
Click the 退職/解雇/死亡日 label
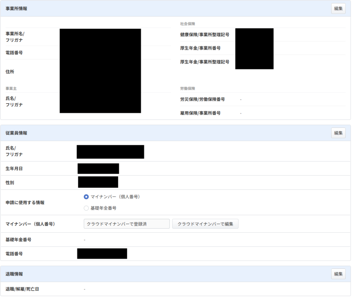[22, 289]
